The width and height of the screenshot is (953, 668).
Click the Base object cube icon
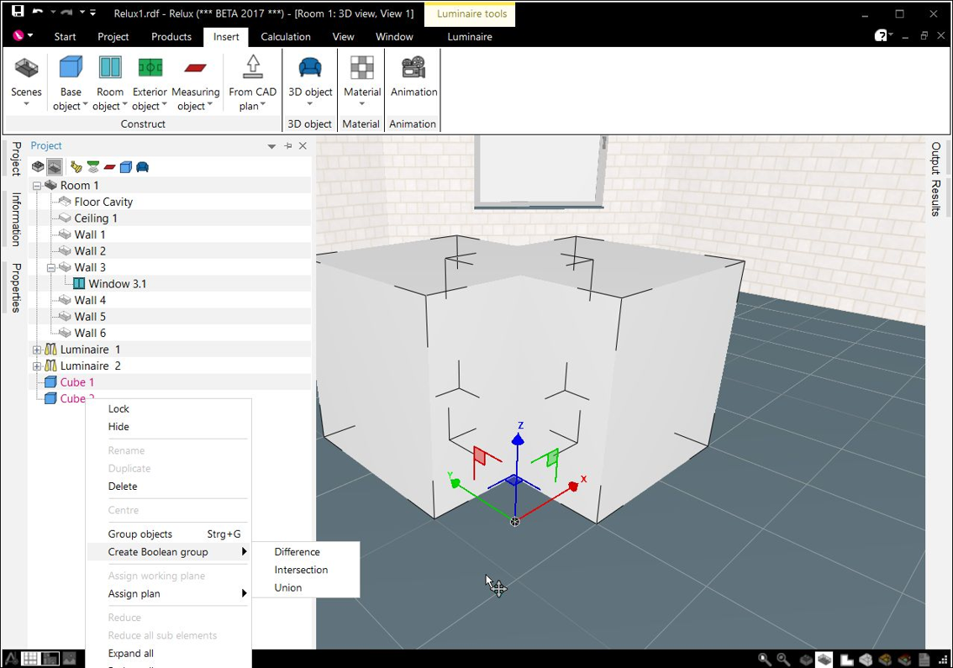[71, 67]
